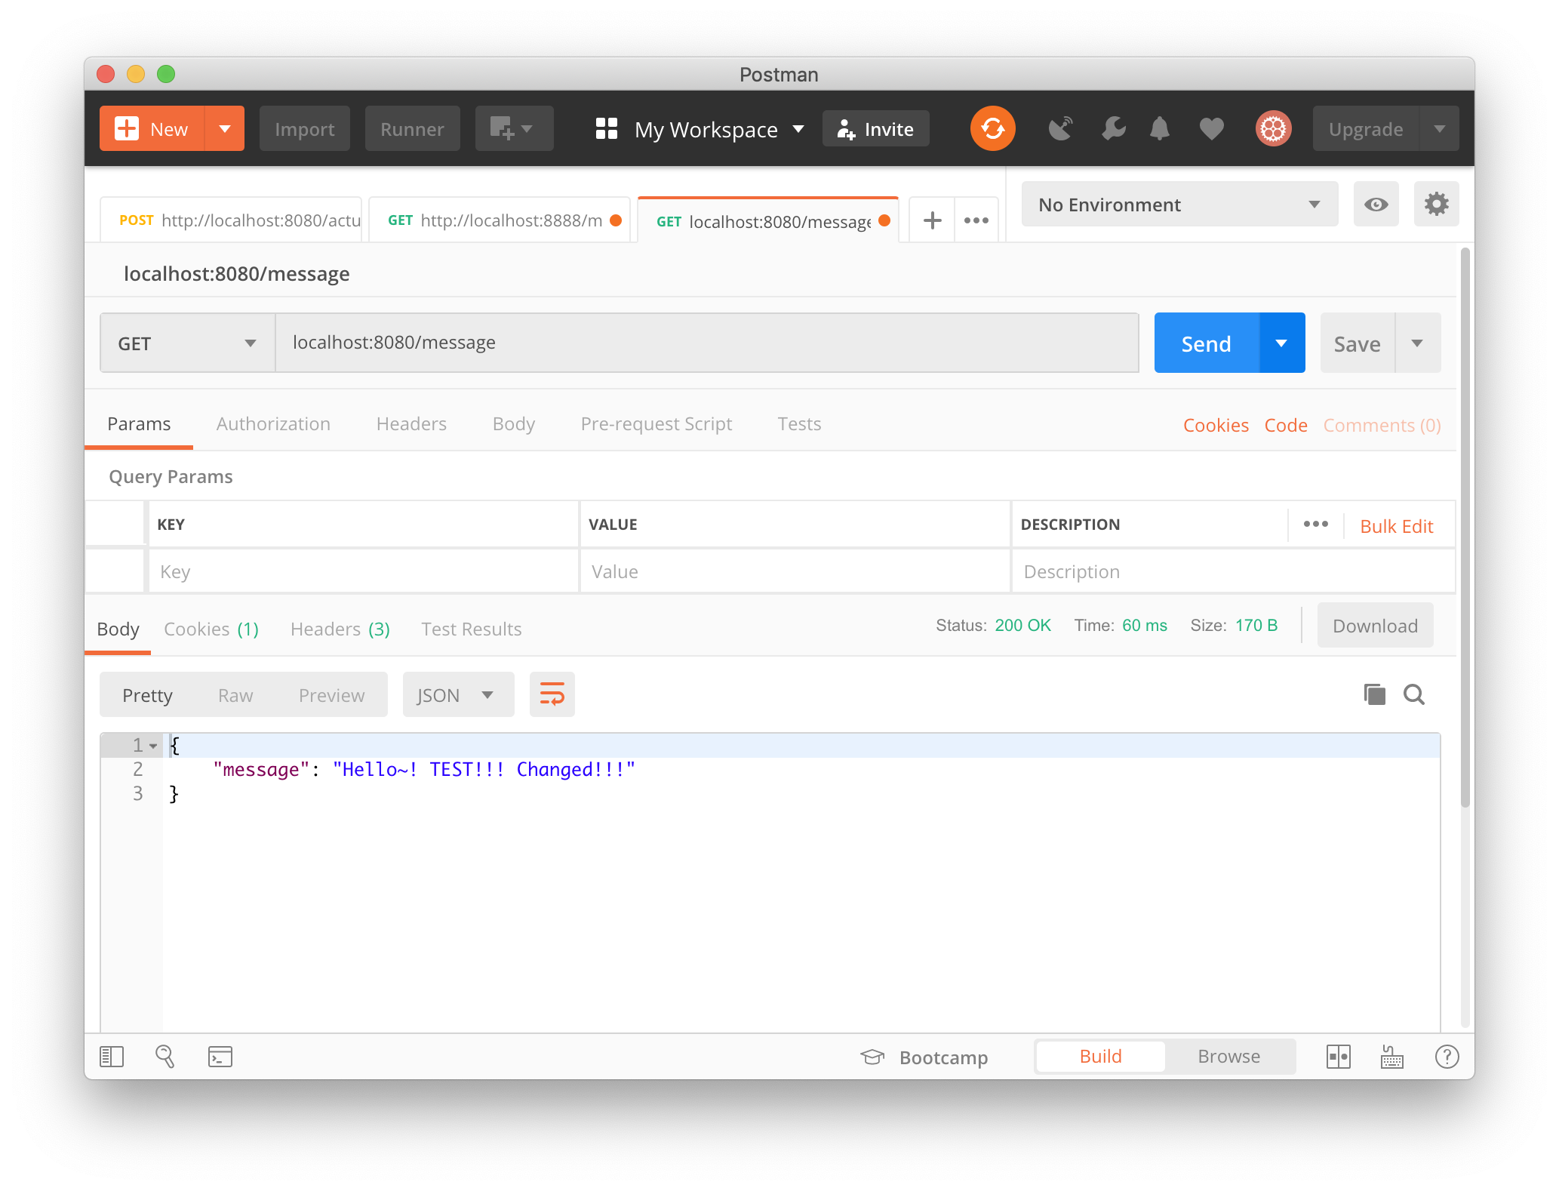
Task: Toggle the sidebar icon at bottom left
Action: (112, 1057)
